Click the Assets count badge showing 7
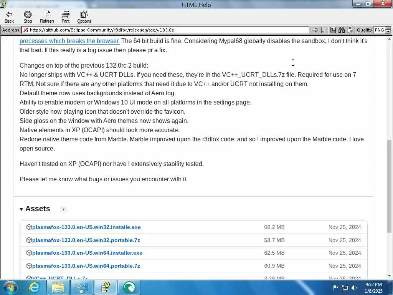The width and height of the screenshot is (393, 295). tap(63, 209)
